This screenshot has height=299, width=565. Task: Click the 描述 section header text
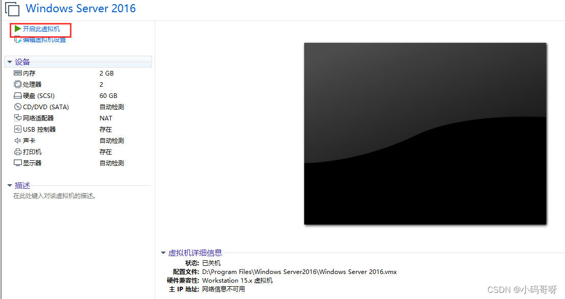(22, 186)
